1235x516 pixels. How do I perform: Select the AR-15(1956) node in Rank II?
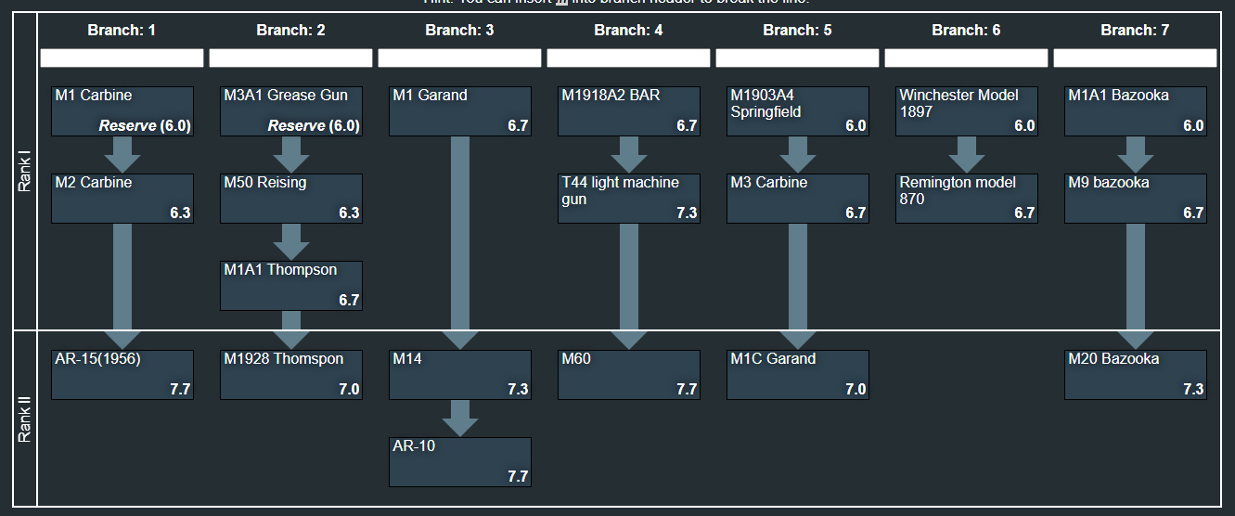point(122,375)
